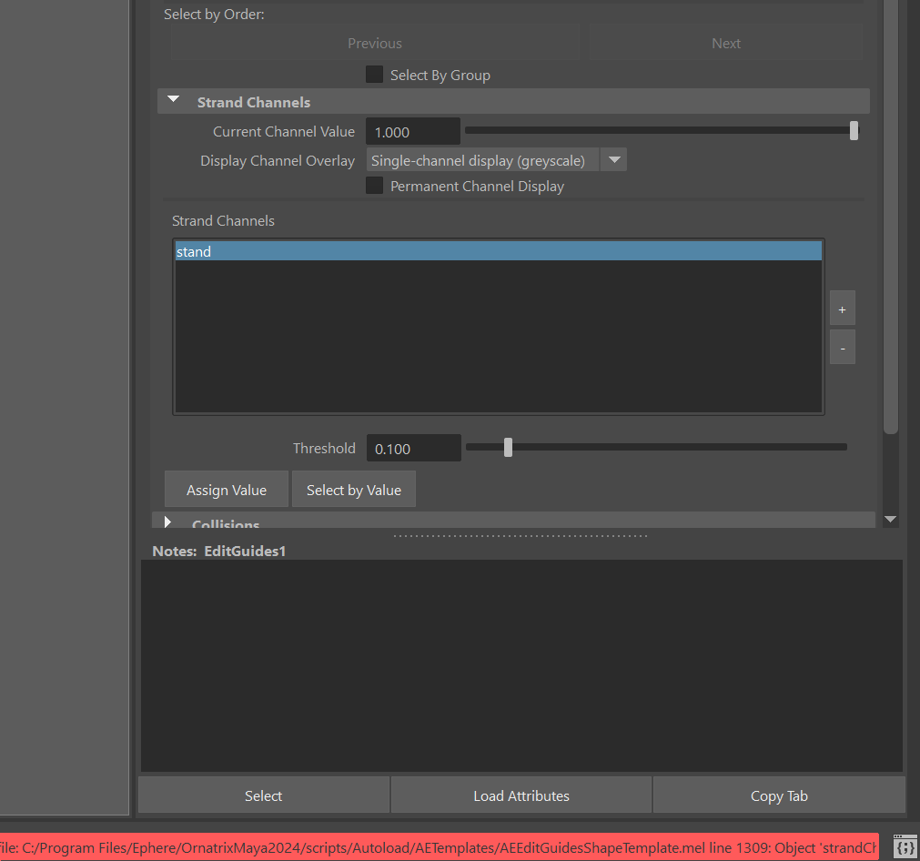This screenshot has width=920, height=861.
Task: Click the Copy Tab button
Action: [x=779, y=795]
